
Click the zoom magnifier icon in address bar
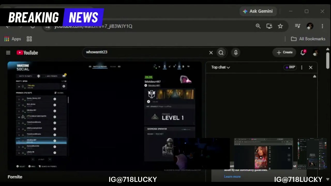click(x=258, y=26)
